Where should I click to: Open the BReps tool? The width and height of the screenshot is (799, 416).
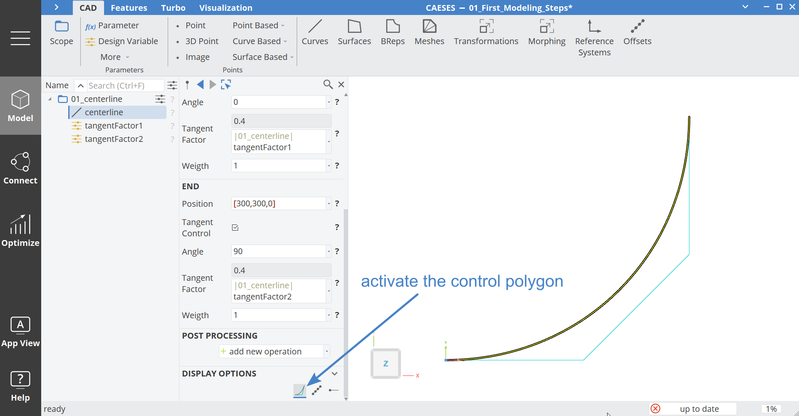392,32
